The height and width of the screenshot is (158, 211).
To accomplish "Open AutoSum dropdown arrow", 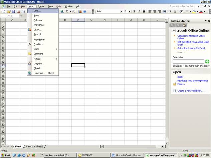I will [70, 12].
